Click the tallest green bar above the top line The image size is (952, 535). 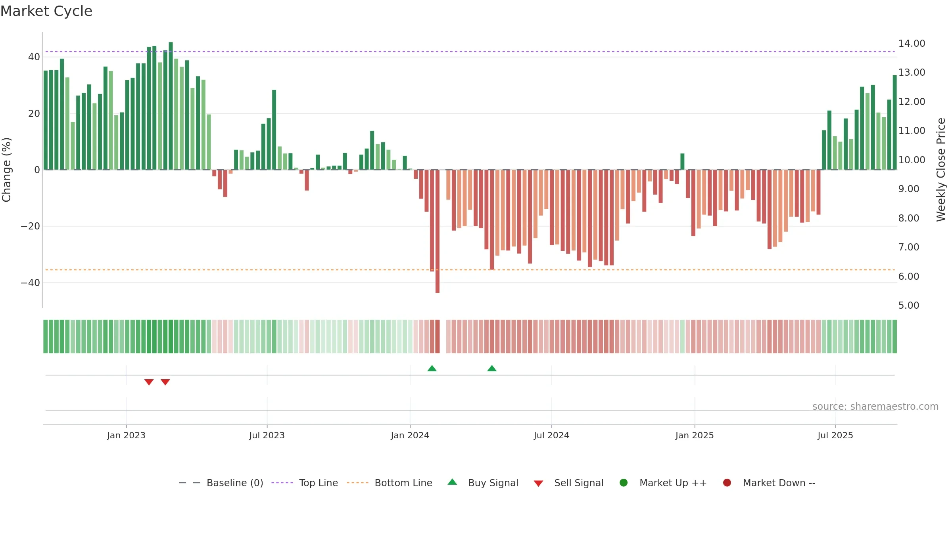[x=171, y=106]
